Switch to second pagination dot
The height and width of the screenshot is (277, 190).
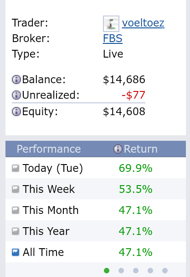tap(121, 271)
